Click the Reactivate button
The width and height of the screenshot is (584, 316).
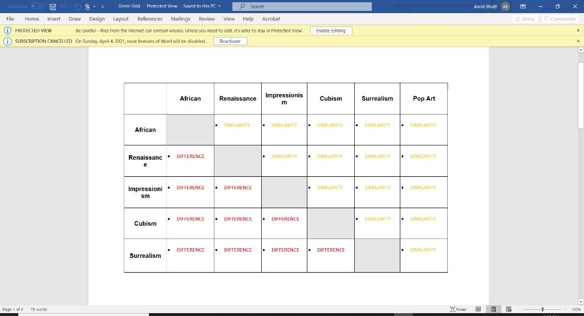pos(230,41)
